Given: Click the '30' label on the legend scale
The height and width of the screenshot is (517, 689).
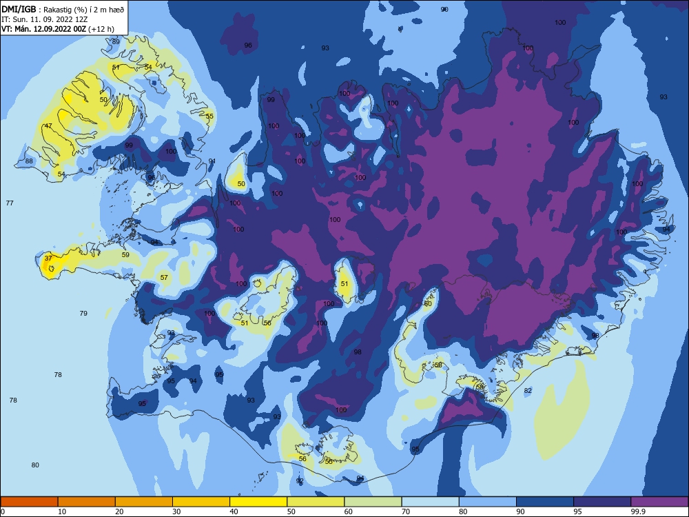Looking at the screenshot, I should 176,511.
